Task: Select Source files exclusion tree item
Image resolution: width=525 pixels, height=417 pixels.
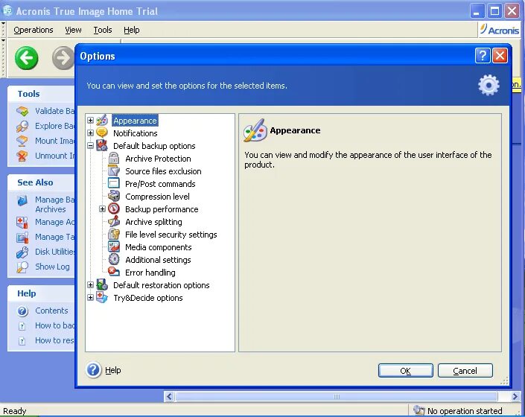Action: [x=163, y=171]
